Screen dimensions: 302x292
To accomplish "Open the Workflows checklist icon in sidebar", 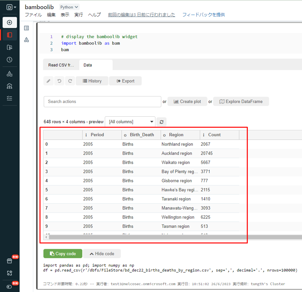I will point(9,98).
